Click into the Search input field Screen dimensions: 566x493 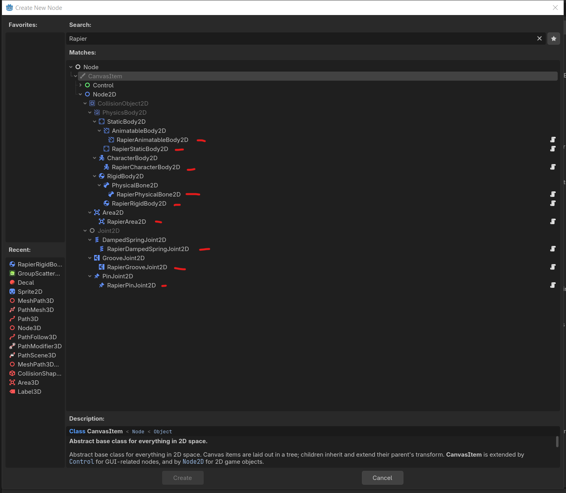[301, 39]
